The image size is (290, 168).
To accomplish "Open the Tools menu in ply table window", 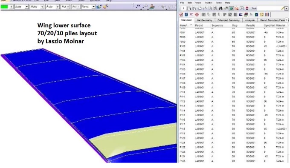I will pos(219,3).
